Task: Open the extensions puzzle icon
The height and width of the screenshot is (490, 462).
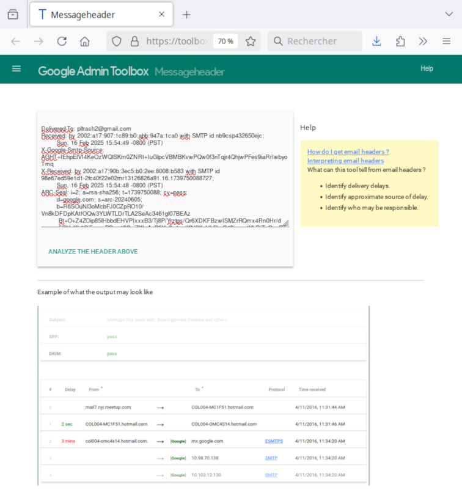Action: click(400, 42)
